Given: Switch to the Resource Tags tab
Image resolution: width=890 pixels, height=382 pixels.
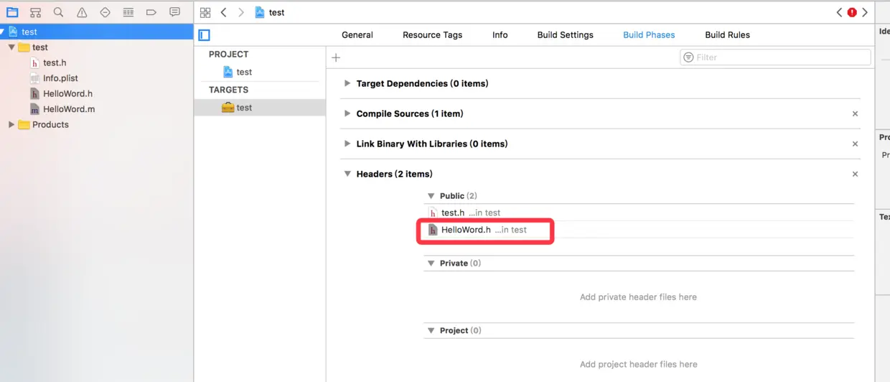Looking at the screenshot, I should click(432, 34).
